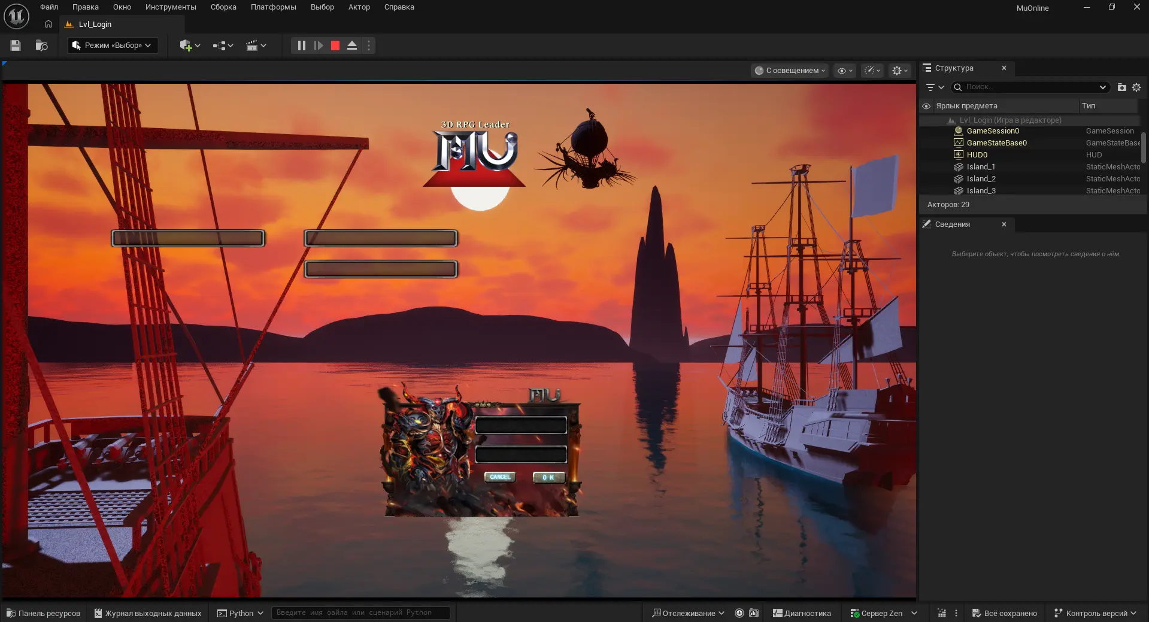
Task: Stop the play session with red square
Action: 335,45
